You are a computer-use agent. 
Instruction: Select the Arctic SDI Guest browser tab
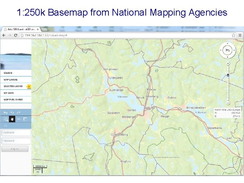tap(21, 29)
